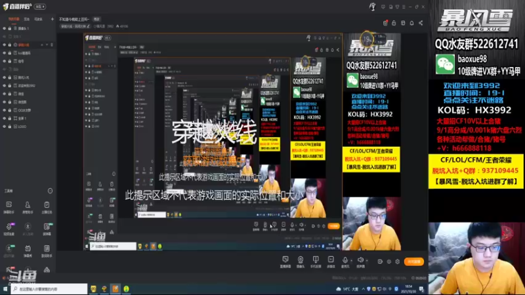Image resolution: width=525 pixels, height=295 pixels.
Task: Hide the 穿越火线 layer with its eye icon
Action: tap(5, 45)
